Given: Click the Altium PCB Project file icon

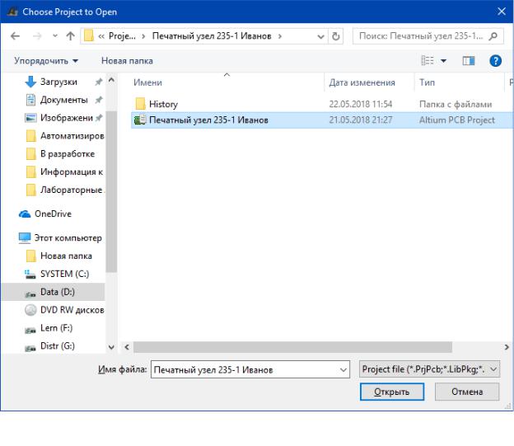Looking at the screenshot, I should click(x=140, y=120).
